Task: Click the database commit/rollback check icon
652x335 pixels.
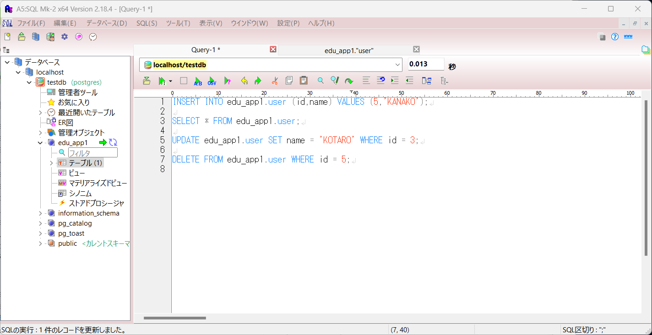Action: (50, 37)
